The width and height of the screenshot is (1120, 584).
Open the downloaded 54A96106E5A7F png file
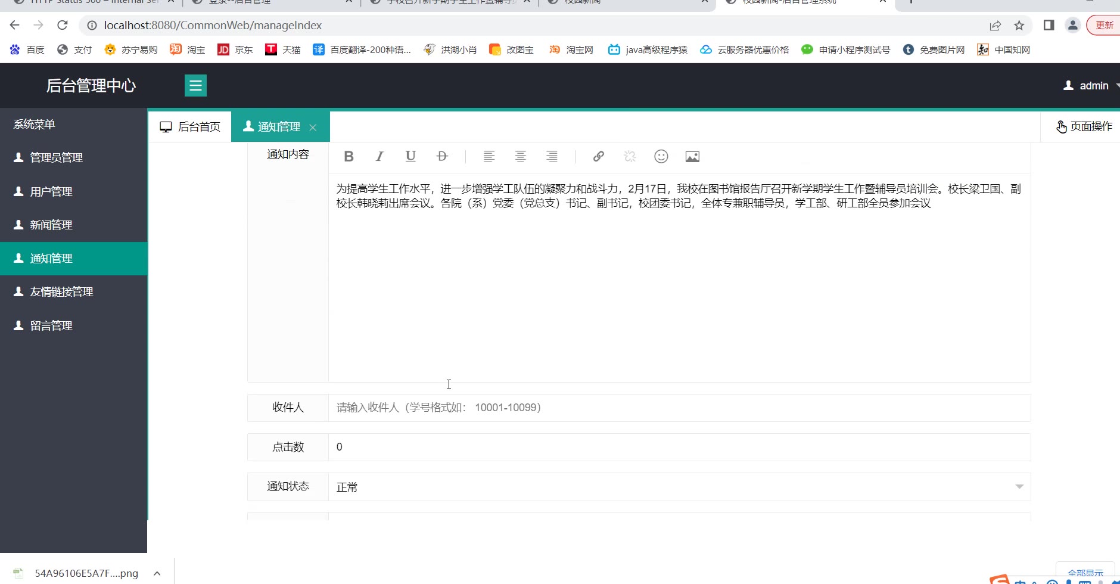coord(76,573)
